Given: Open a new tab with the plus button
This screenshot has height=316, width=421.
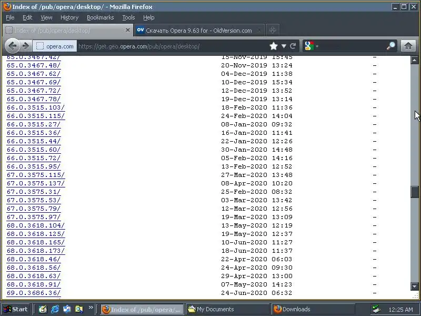Looking at the screenshot, I should pos(273,31).
